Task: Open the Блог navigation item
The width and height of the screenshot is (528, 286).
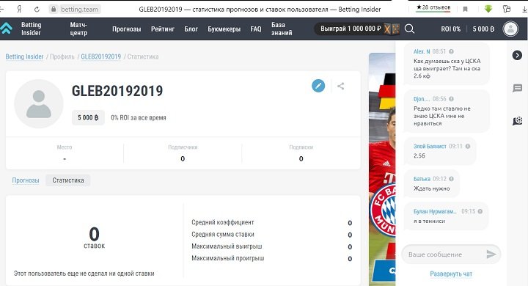Action: (x=191, y=29)
